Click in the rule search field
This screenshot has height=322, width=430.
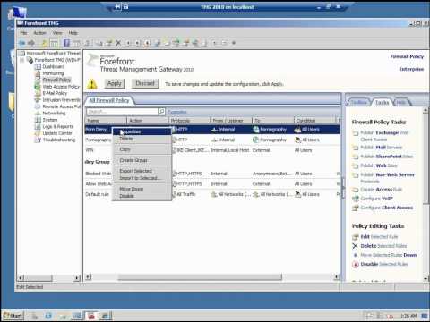pyautogui.click(x=122, y=112)
